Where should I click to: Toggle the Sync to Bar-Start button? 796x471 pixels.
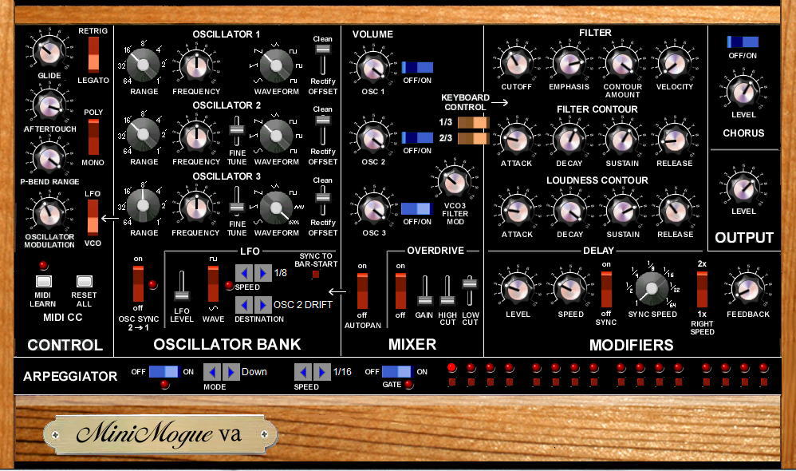click(316, 275)
